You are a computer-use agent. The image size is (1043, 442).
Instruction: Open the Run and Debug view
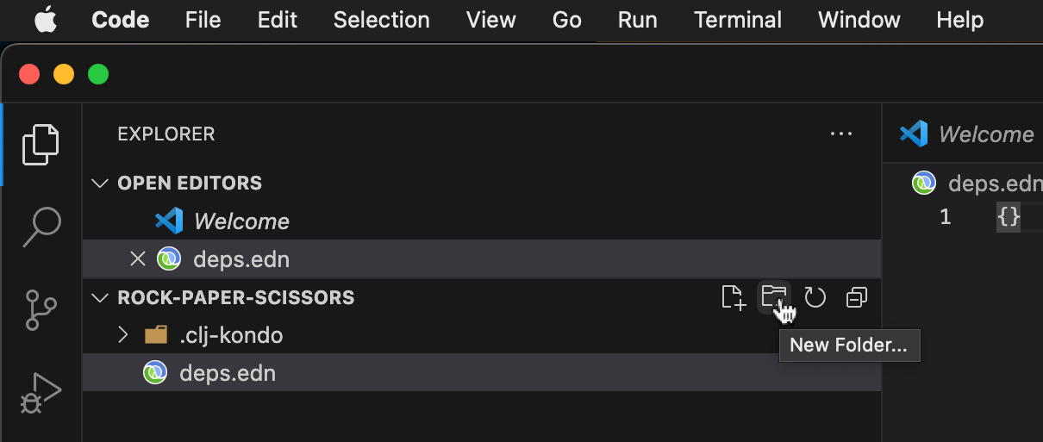click(x=41, y=392)
